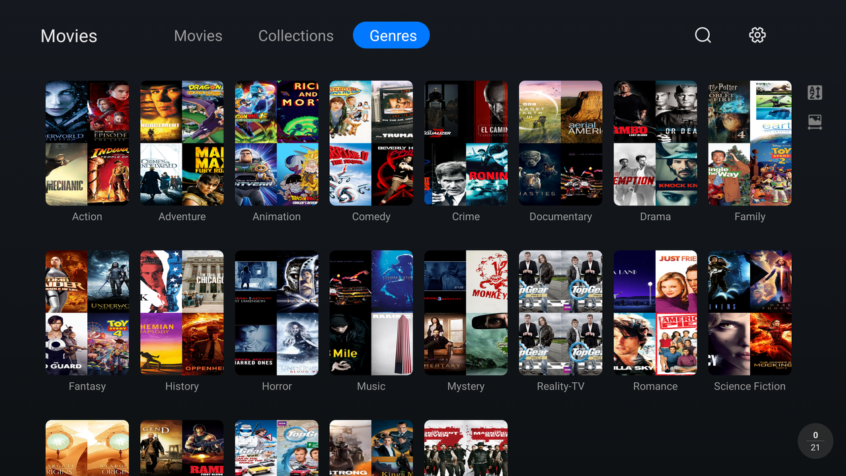Open the Comedy genre thumbnail
This screenshot has height=476, width=846.
(371, 143)
